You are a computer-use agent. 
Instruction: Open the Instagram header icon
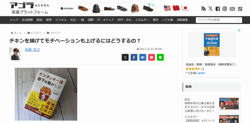tap(225, 9)
